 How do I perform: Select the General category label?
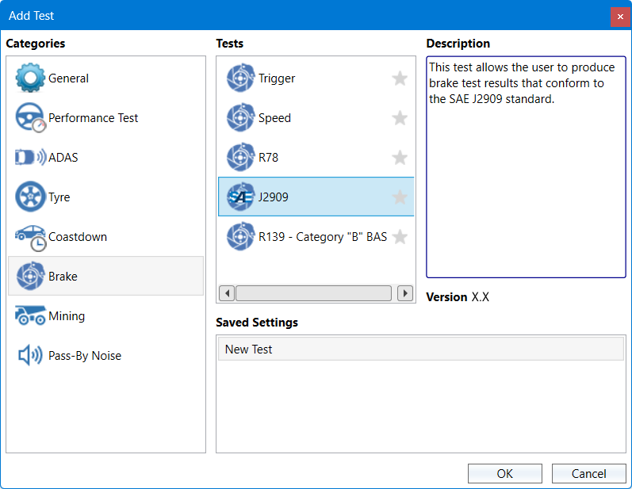68,78
